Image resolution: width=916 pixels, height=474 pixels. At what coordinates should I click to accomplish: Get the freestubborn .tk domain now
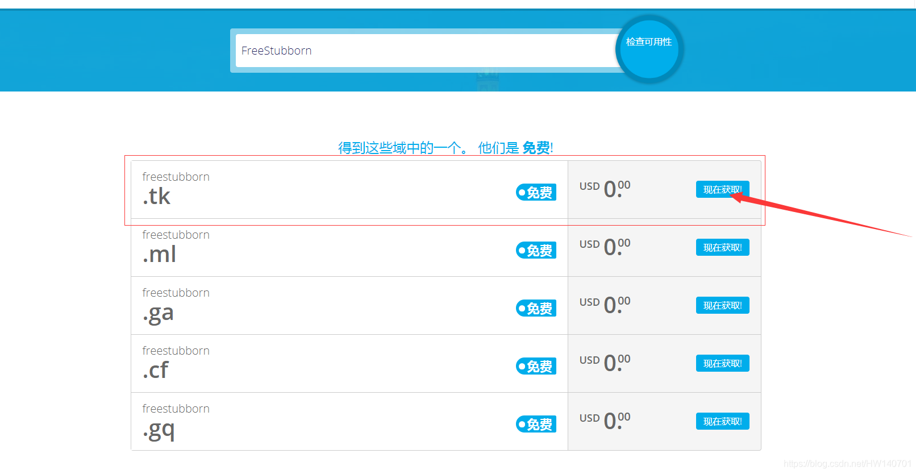[722, 189]
